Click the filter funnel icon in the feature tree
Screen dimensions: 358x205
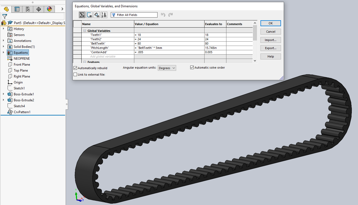[4, 16]
